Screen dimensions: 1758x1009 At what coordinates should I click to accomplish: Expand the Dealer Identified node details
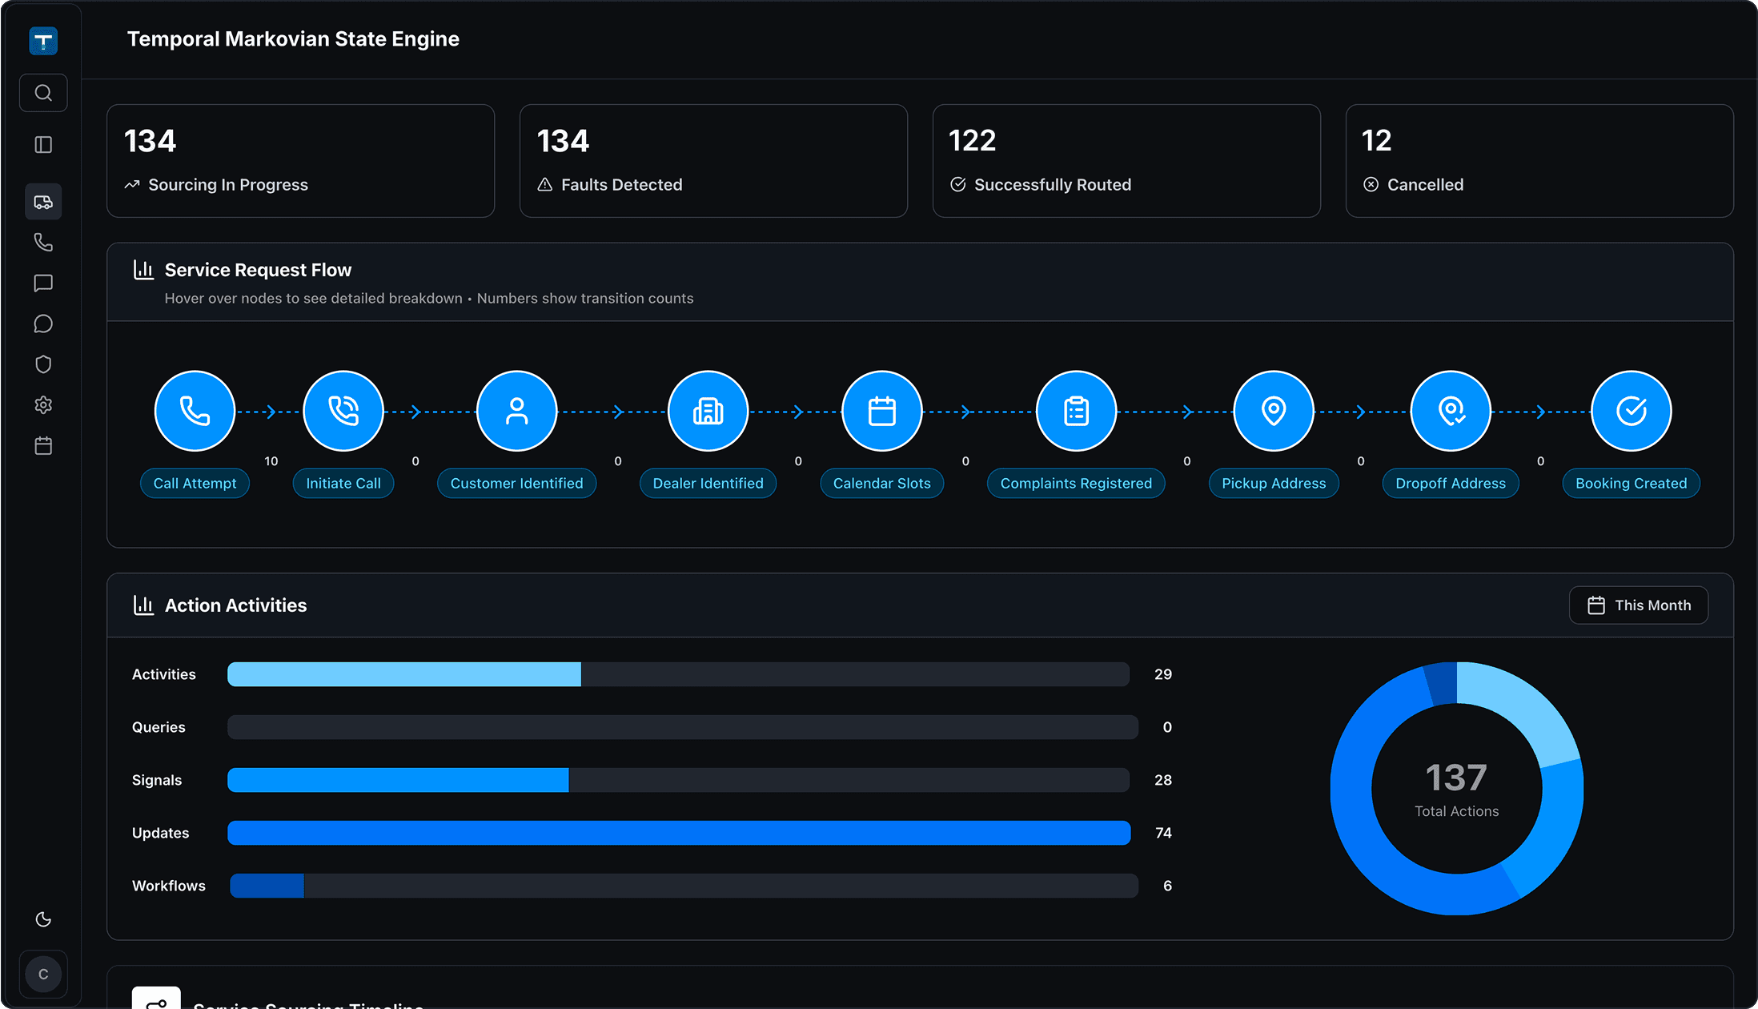point(708,410)
